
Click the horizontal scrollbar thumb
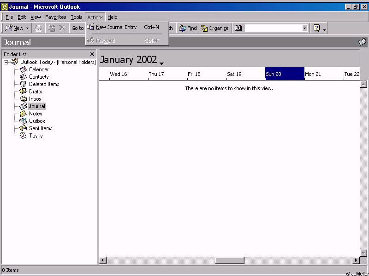click(x=229, y=260)
